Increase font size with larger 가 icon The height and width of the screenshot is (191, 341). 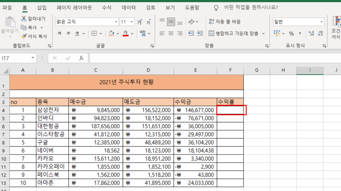140,22
